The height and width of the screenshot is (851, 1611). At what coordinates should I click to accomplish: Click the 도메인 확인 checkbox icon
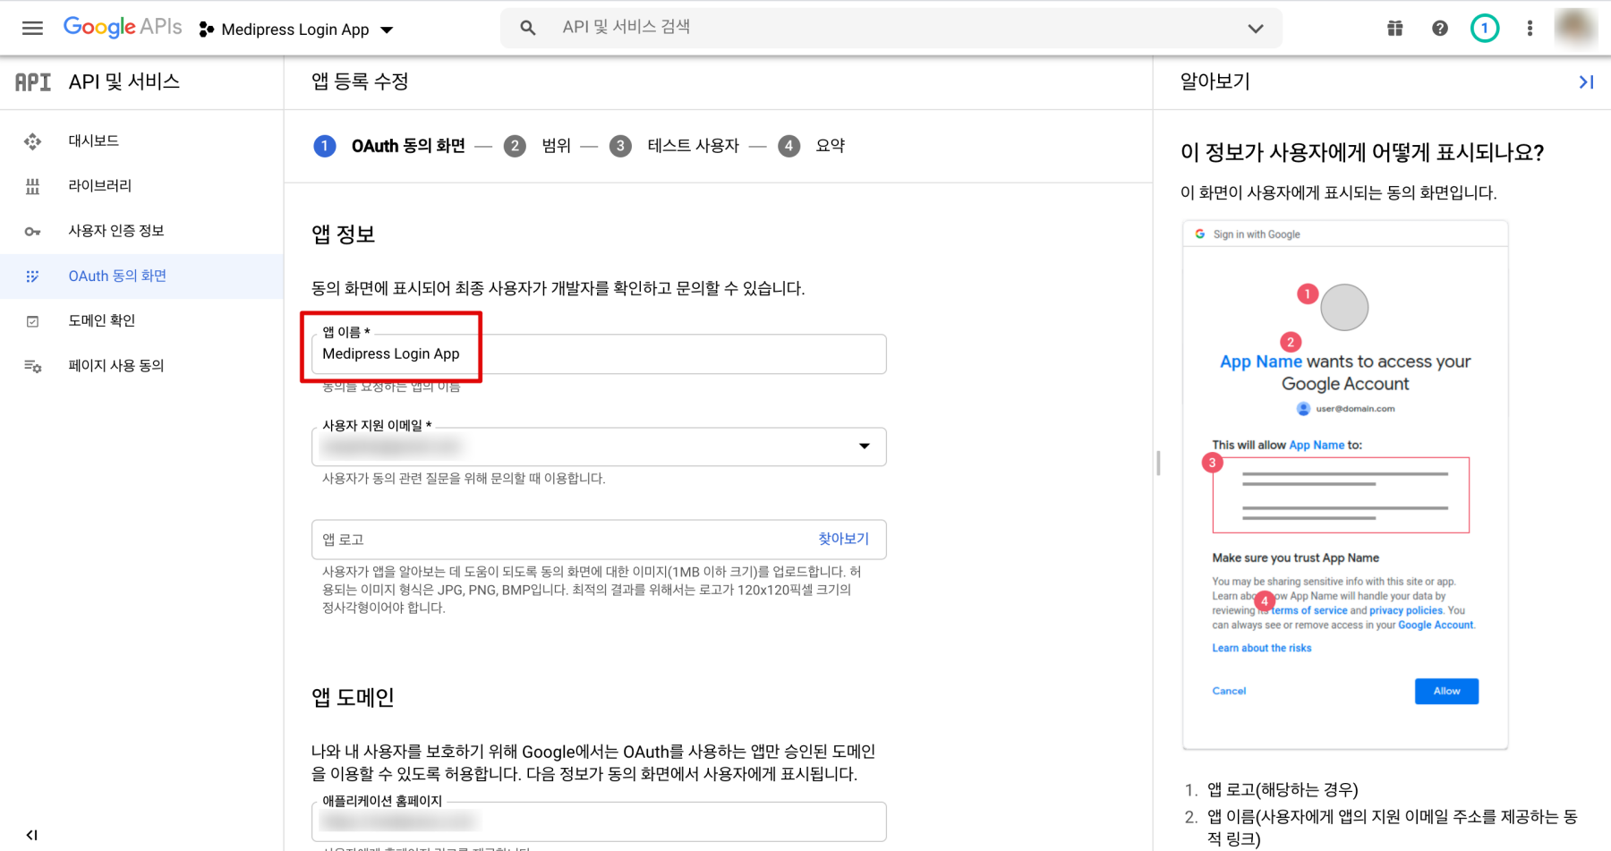click(x=33, y=321)
